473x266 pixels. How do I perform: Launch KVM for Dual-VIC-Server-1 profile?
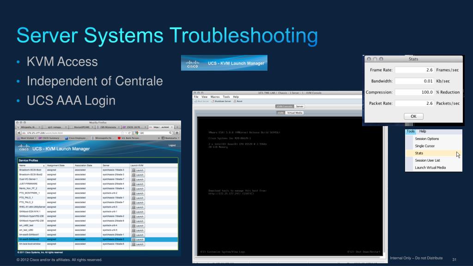click(x=138, y=179)
